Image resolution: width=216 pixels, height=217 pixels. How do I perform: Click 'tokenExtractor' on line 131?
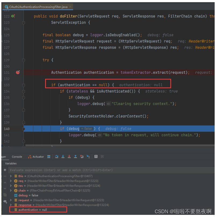136,72
